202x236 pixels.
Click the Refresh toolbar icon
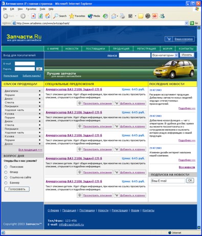[40, 16]
